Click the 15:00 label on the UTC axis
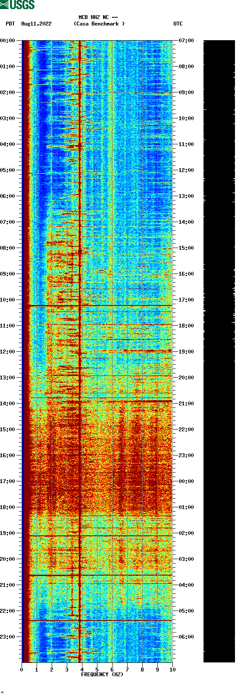Screen dimensions: 238x697 click(x=186, y=248)
